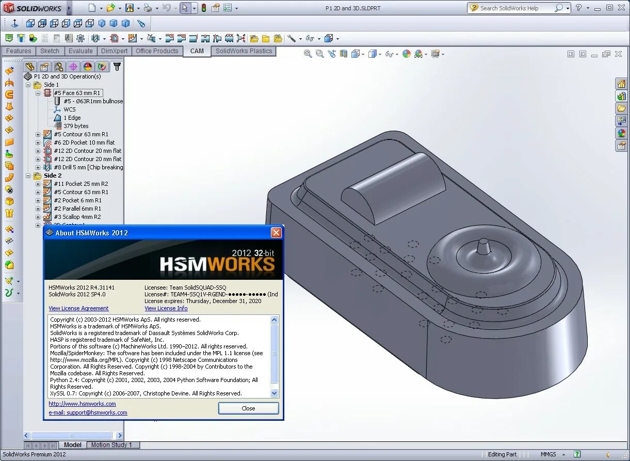This screenshot has height=461, width=630.
Task: Open the View Orientation dropdown arrow
Action: tap(363, 54)
